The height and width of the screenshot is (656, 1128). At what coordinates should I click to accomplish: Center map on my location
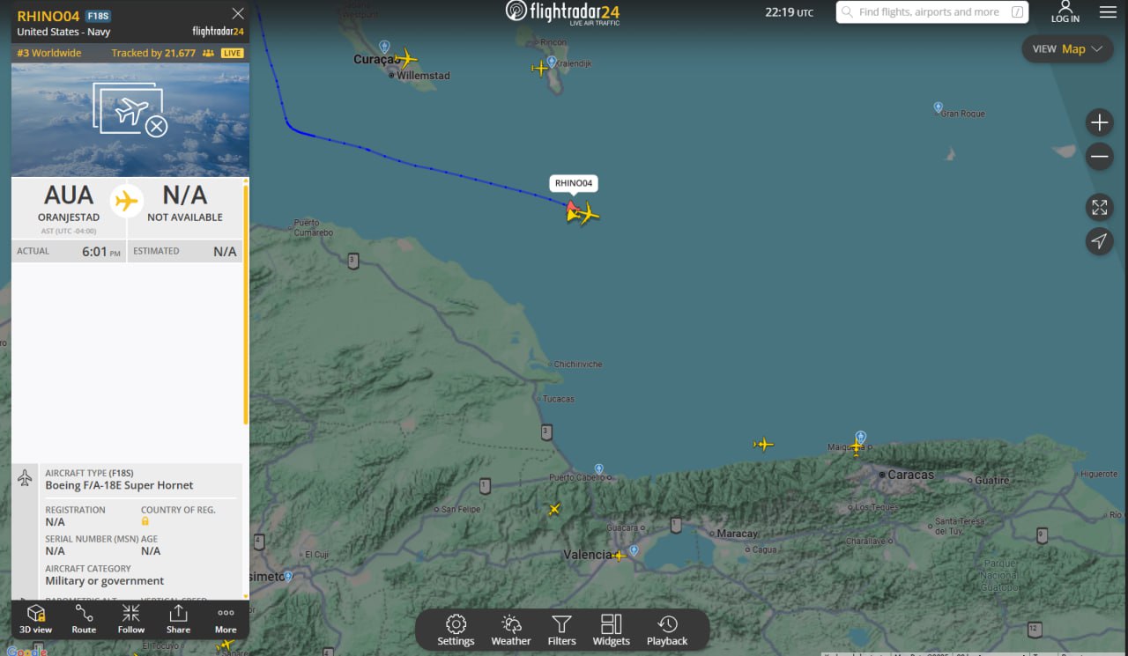(1099, 241)
